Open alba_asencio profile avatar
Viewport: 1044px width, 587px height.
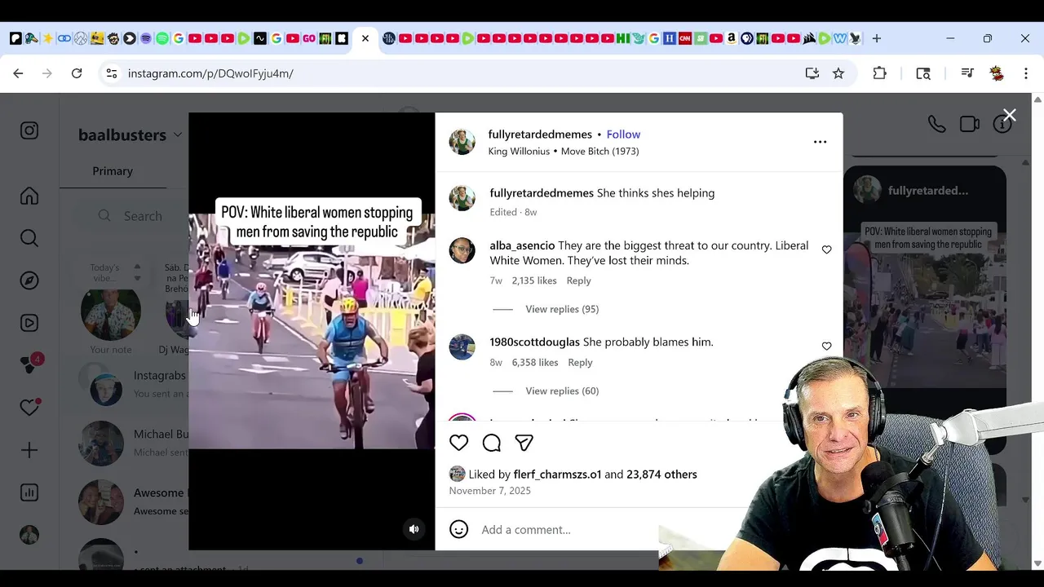[x=462, y=250]
